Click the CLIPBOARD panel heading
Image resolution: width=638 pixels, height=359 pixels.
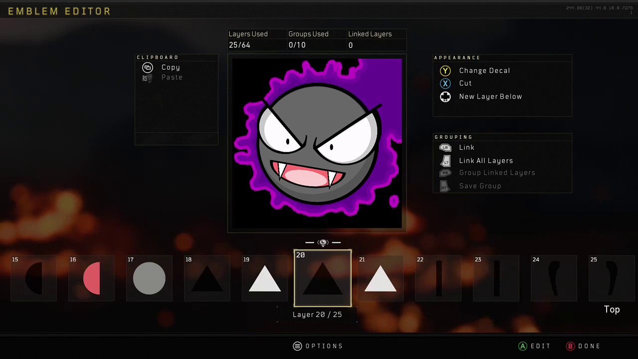pos(158,57)
